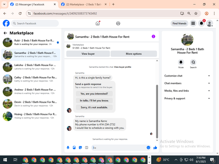The width and height of the screenshot is (219, 164).
Task: Click the chat scrollbar up arrow
Action: (x=157, y=61)
